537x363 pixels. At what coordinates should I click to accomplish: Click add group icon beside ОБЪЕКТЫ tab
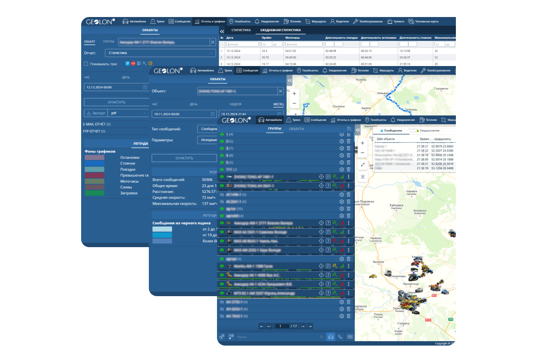[x=349, y=129]
